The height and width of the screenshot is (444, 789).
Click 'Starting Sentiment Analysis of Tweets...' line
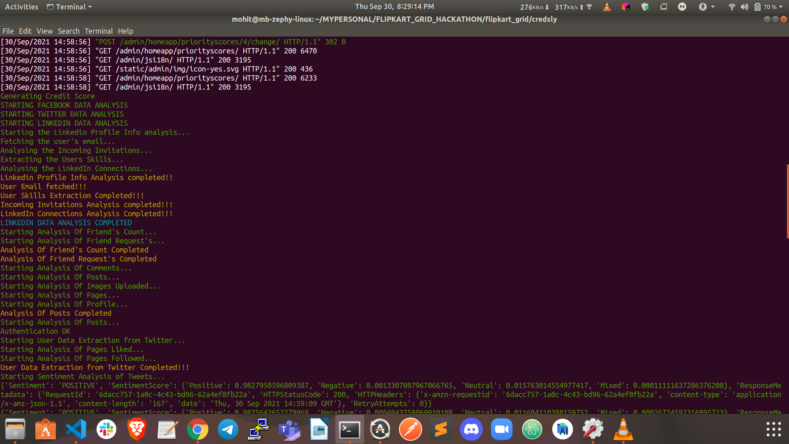(x=82, y=377)
